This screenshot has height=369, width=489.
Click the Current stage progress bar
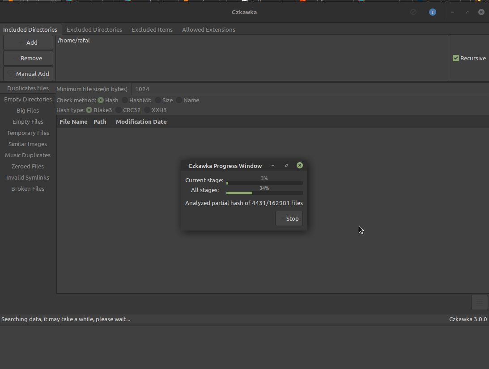(x=264, y=183)
